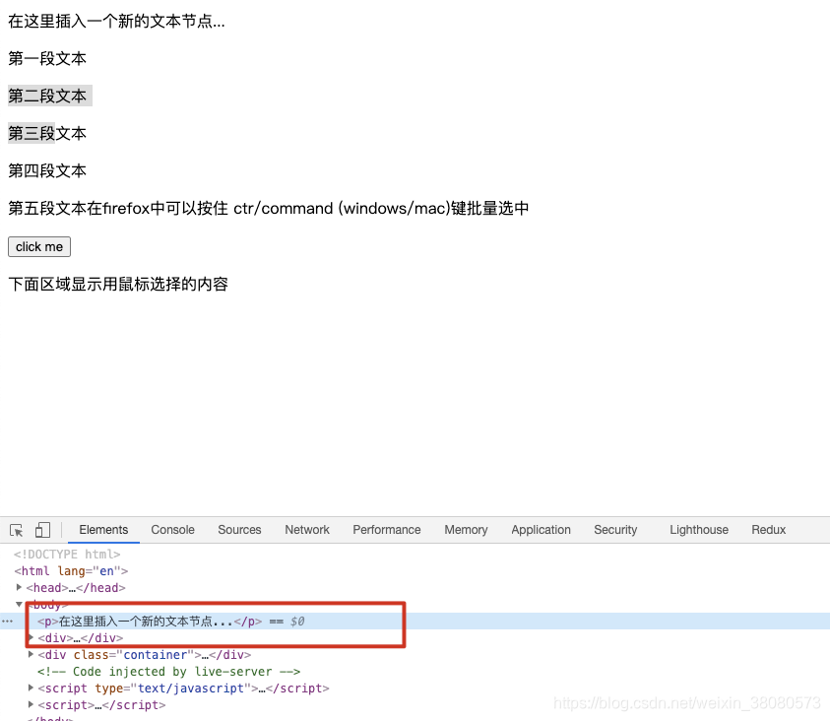Image resolution: width=830 pixels, height=721 pixels.
Task: Collapse the body element node
Action: (x=19, y=604)
